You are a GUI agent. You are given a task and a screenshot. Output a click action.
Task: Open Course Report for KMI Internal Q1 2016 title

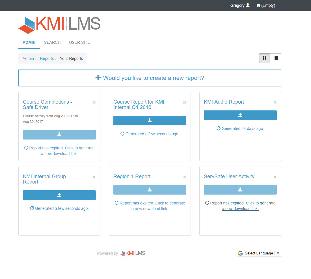tap(139, 104)
